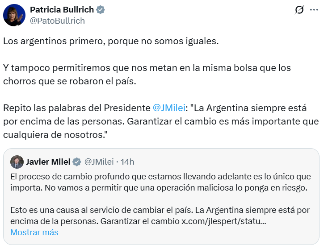Click the words "Repito las palabras del Presidente"
This screenshot has height=249, width=328.
point(76,108)
